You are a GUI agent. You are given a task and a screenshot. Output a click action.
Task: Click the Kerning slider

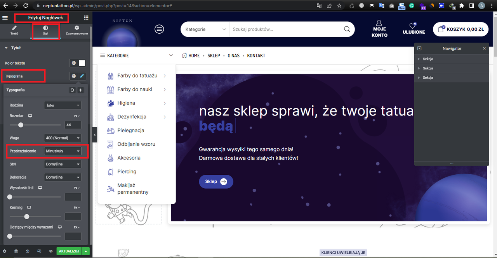(x=35, y=217)
